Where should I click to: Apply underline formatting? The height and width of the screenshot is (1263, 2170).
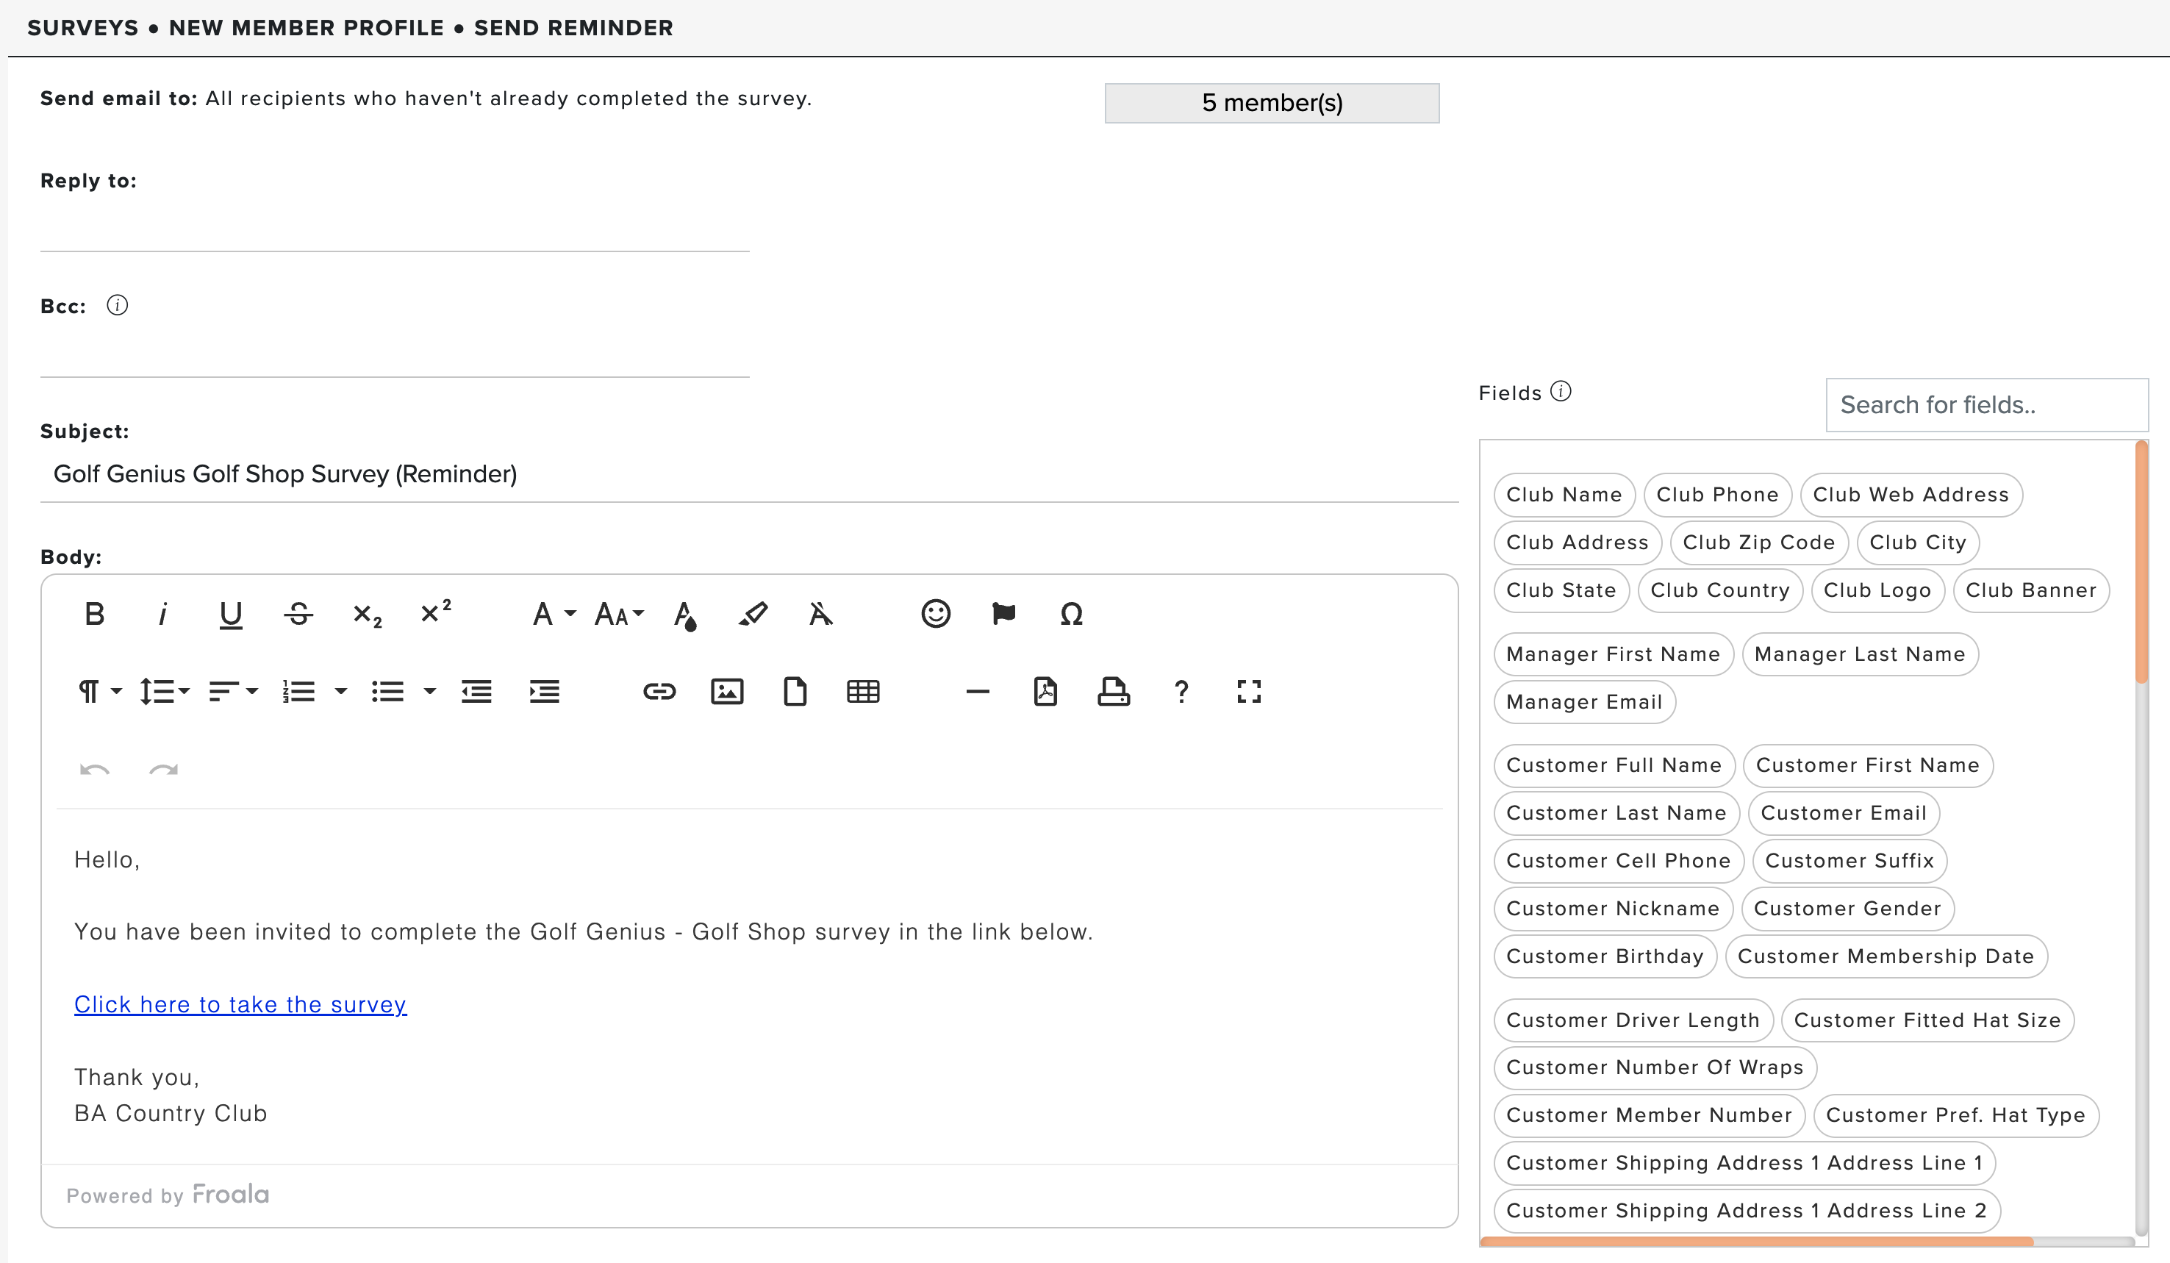point(231,614)
